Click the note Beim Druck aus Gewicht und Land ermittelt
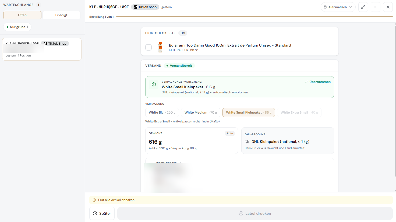 pyautogui.click(x=275, y=148)
